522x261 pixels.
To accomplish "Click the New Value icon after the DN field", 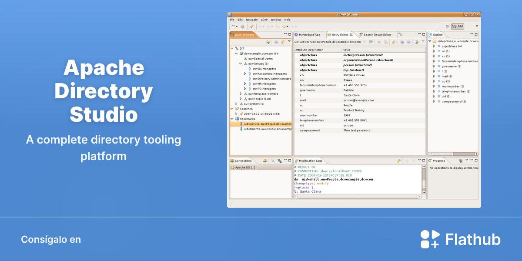I will point(364,42).
